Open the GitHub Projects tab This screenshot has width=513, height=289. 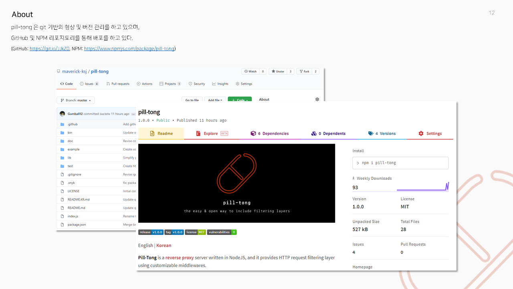[x=170, y=84]
